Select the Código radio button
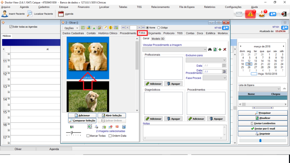290x163 pixels. tap(158, 28)
